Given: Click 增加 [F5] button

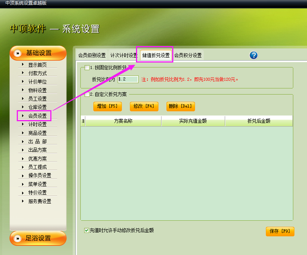Looking at the screenshot, I should pos(107,106).
